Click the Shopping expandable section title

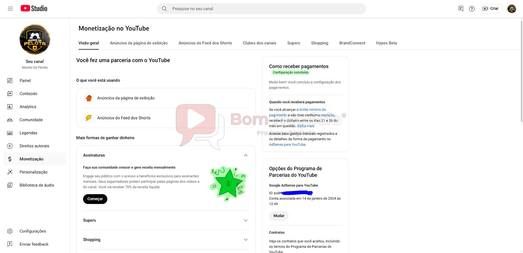pyautogui.click(x=92, y=240)
